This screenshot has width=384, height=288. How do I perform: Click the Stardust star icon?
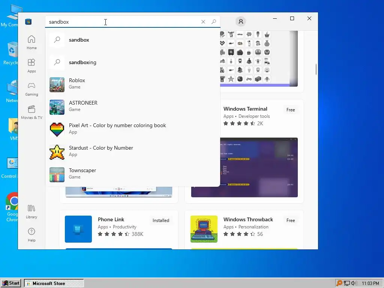tap(57, 152)
